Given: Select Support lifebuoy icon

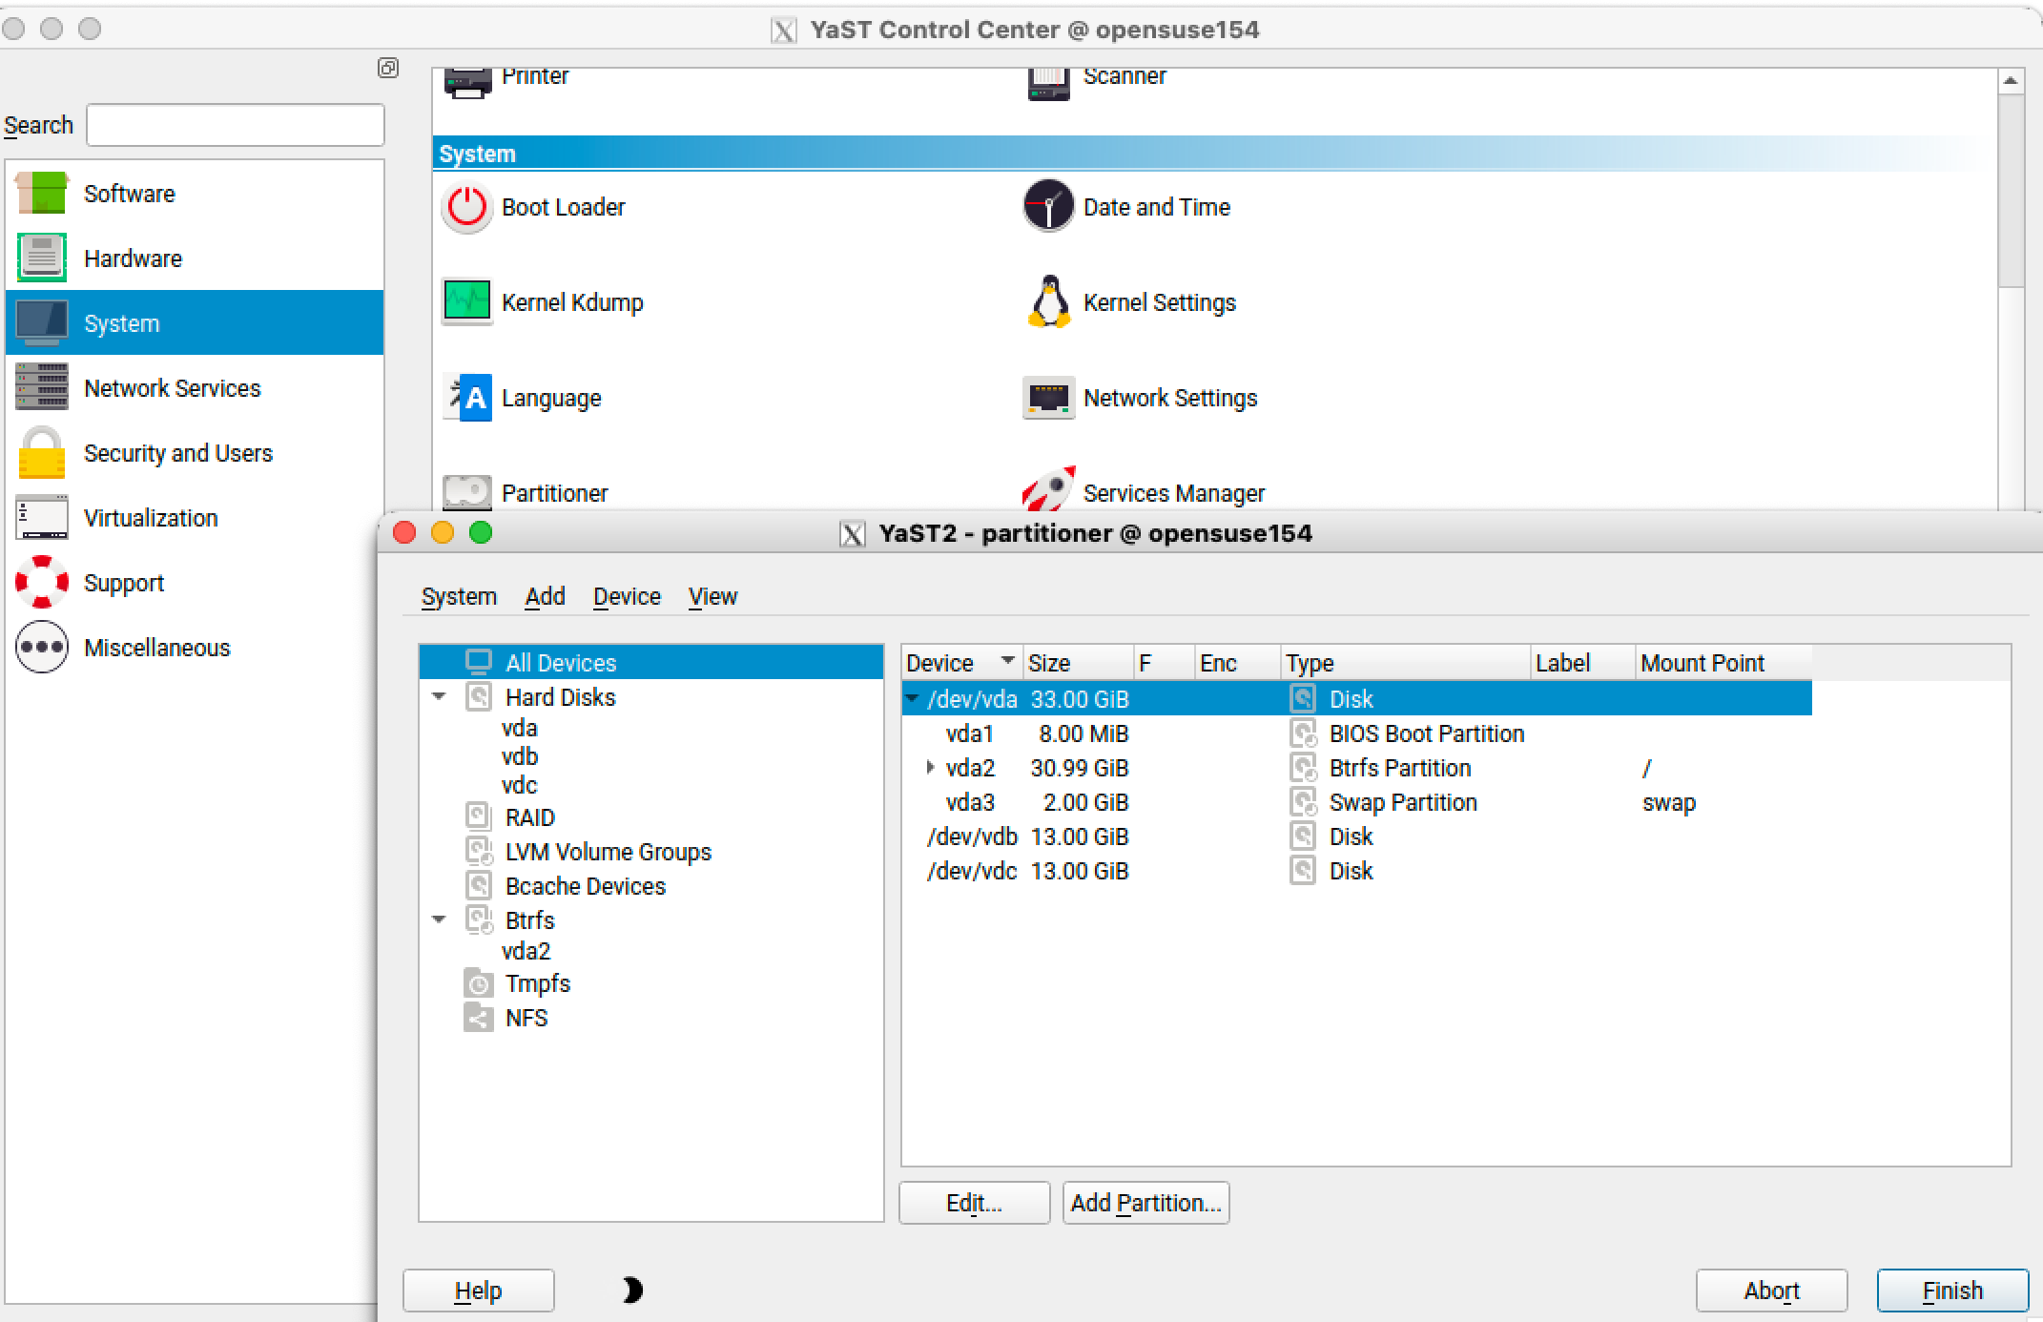Looking at the screenshot, I should [x=41, y=582].
